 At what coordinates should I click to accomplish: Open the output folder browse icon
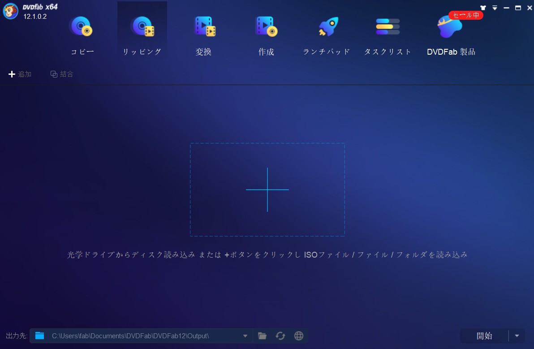click(x=262, y=336)
